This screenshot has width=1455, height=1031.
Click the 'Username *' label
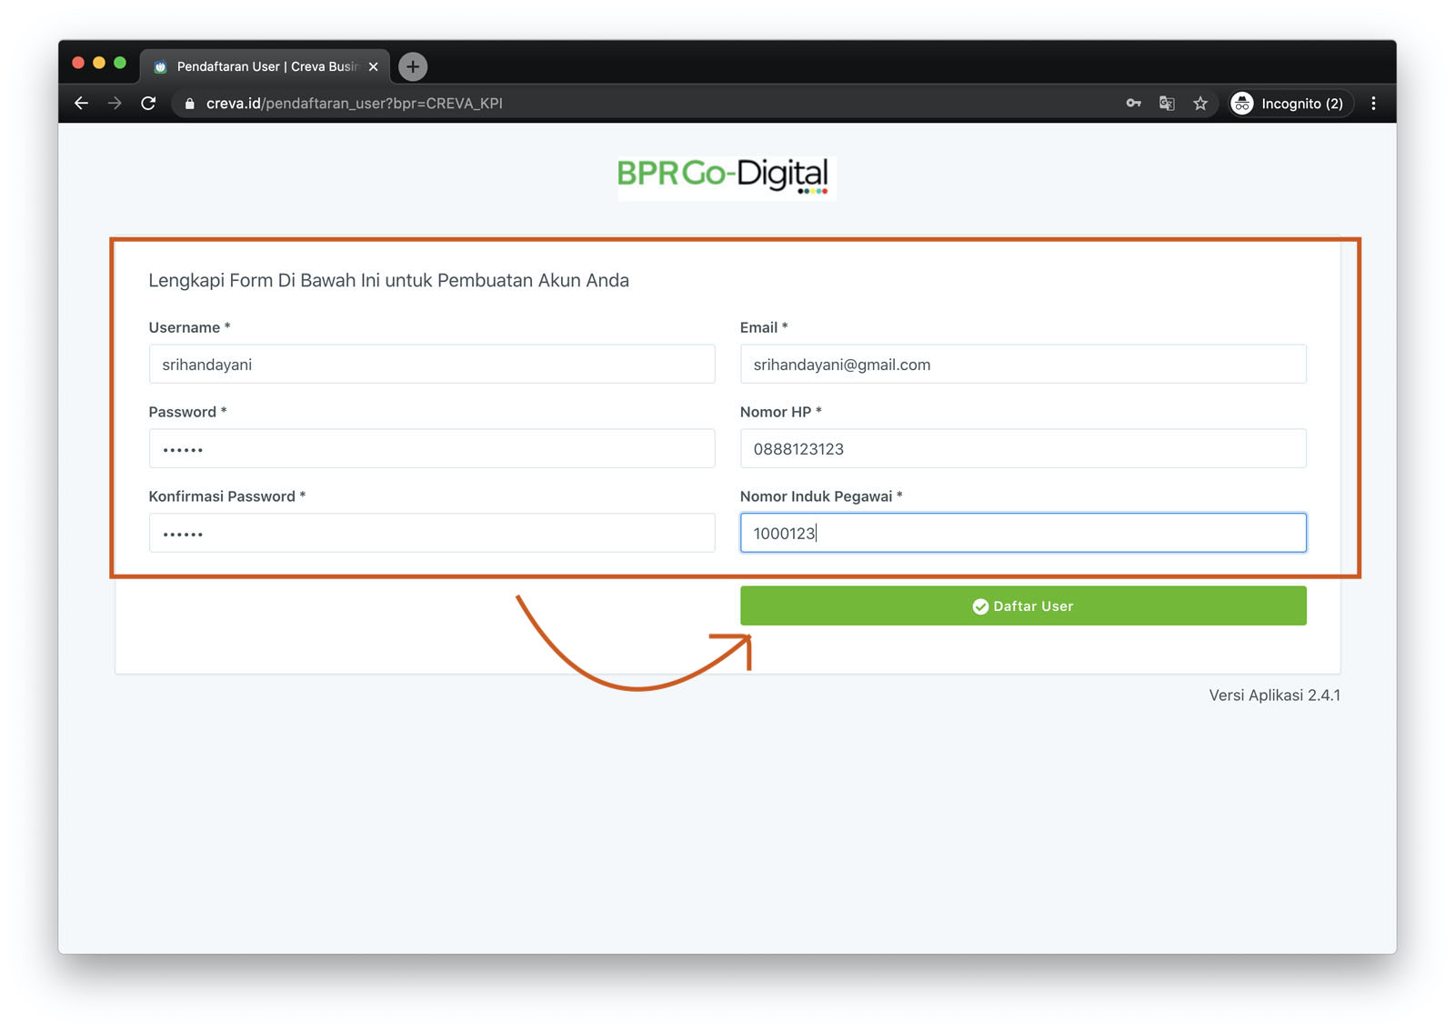[189, 327]
